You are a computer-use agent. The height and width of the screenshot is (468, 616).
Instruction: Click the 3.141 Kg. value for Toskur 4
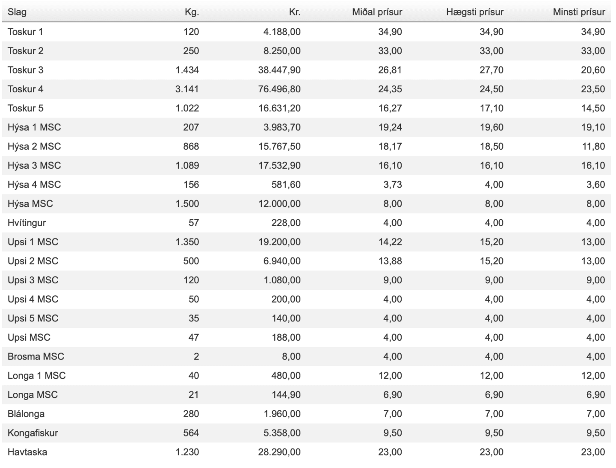[x=187, y=89]
